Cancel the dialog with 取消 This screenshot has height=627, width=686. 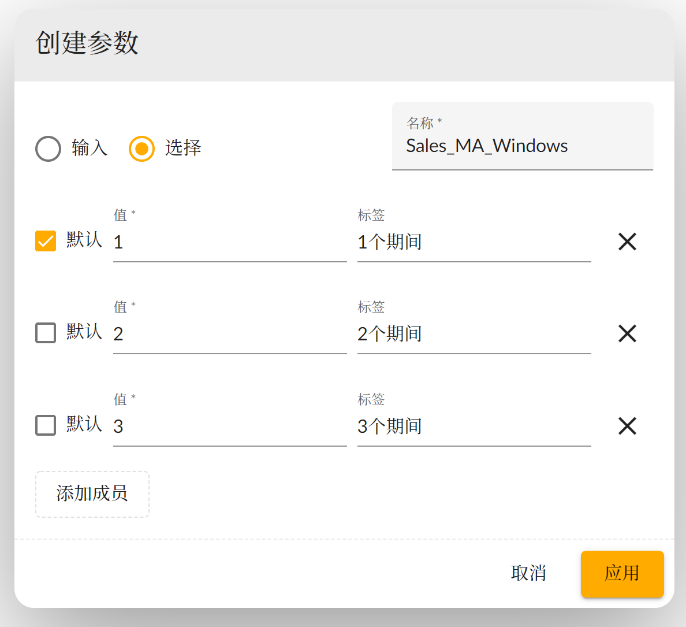tap(528, 573)
